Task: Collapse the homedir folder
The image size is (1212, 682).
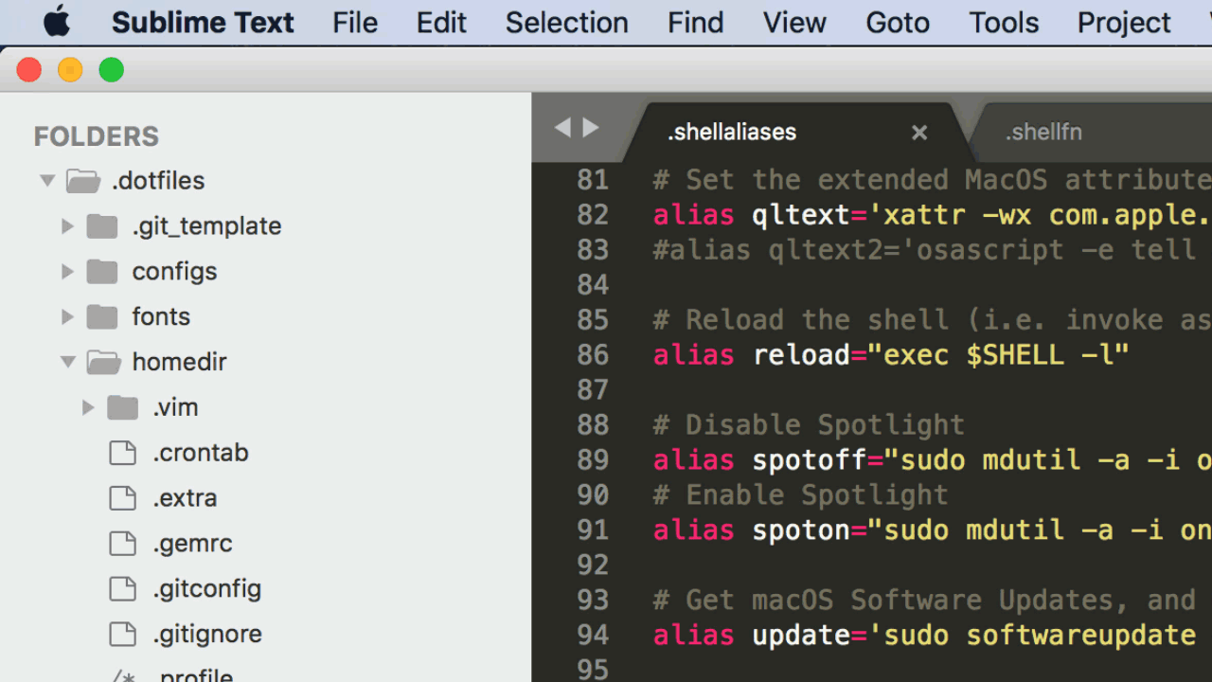Action: 67,362
